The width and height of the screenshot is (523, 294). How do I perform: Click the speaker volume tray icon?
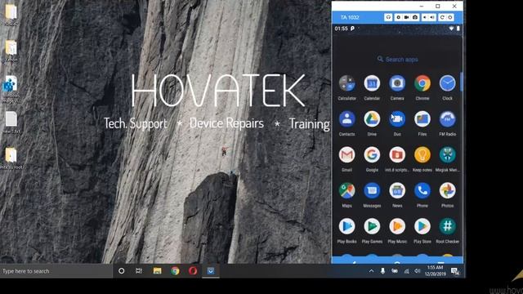click(x=418, y=271)
